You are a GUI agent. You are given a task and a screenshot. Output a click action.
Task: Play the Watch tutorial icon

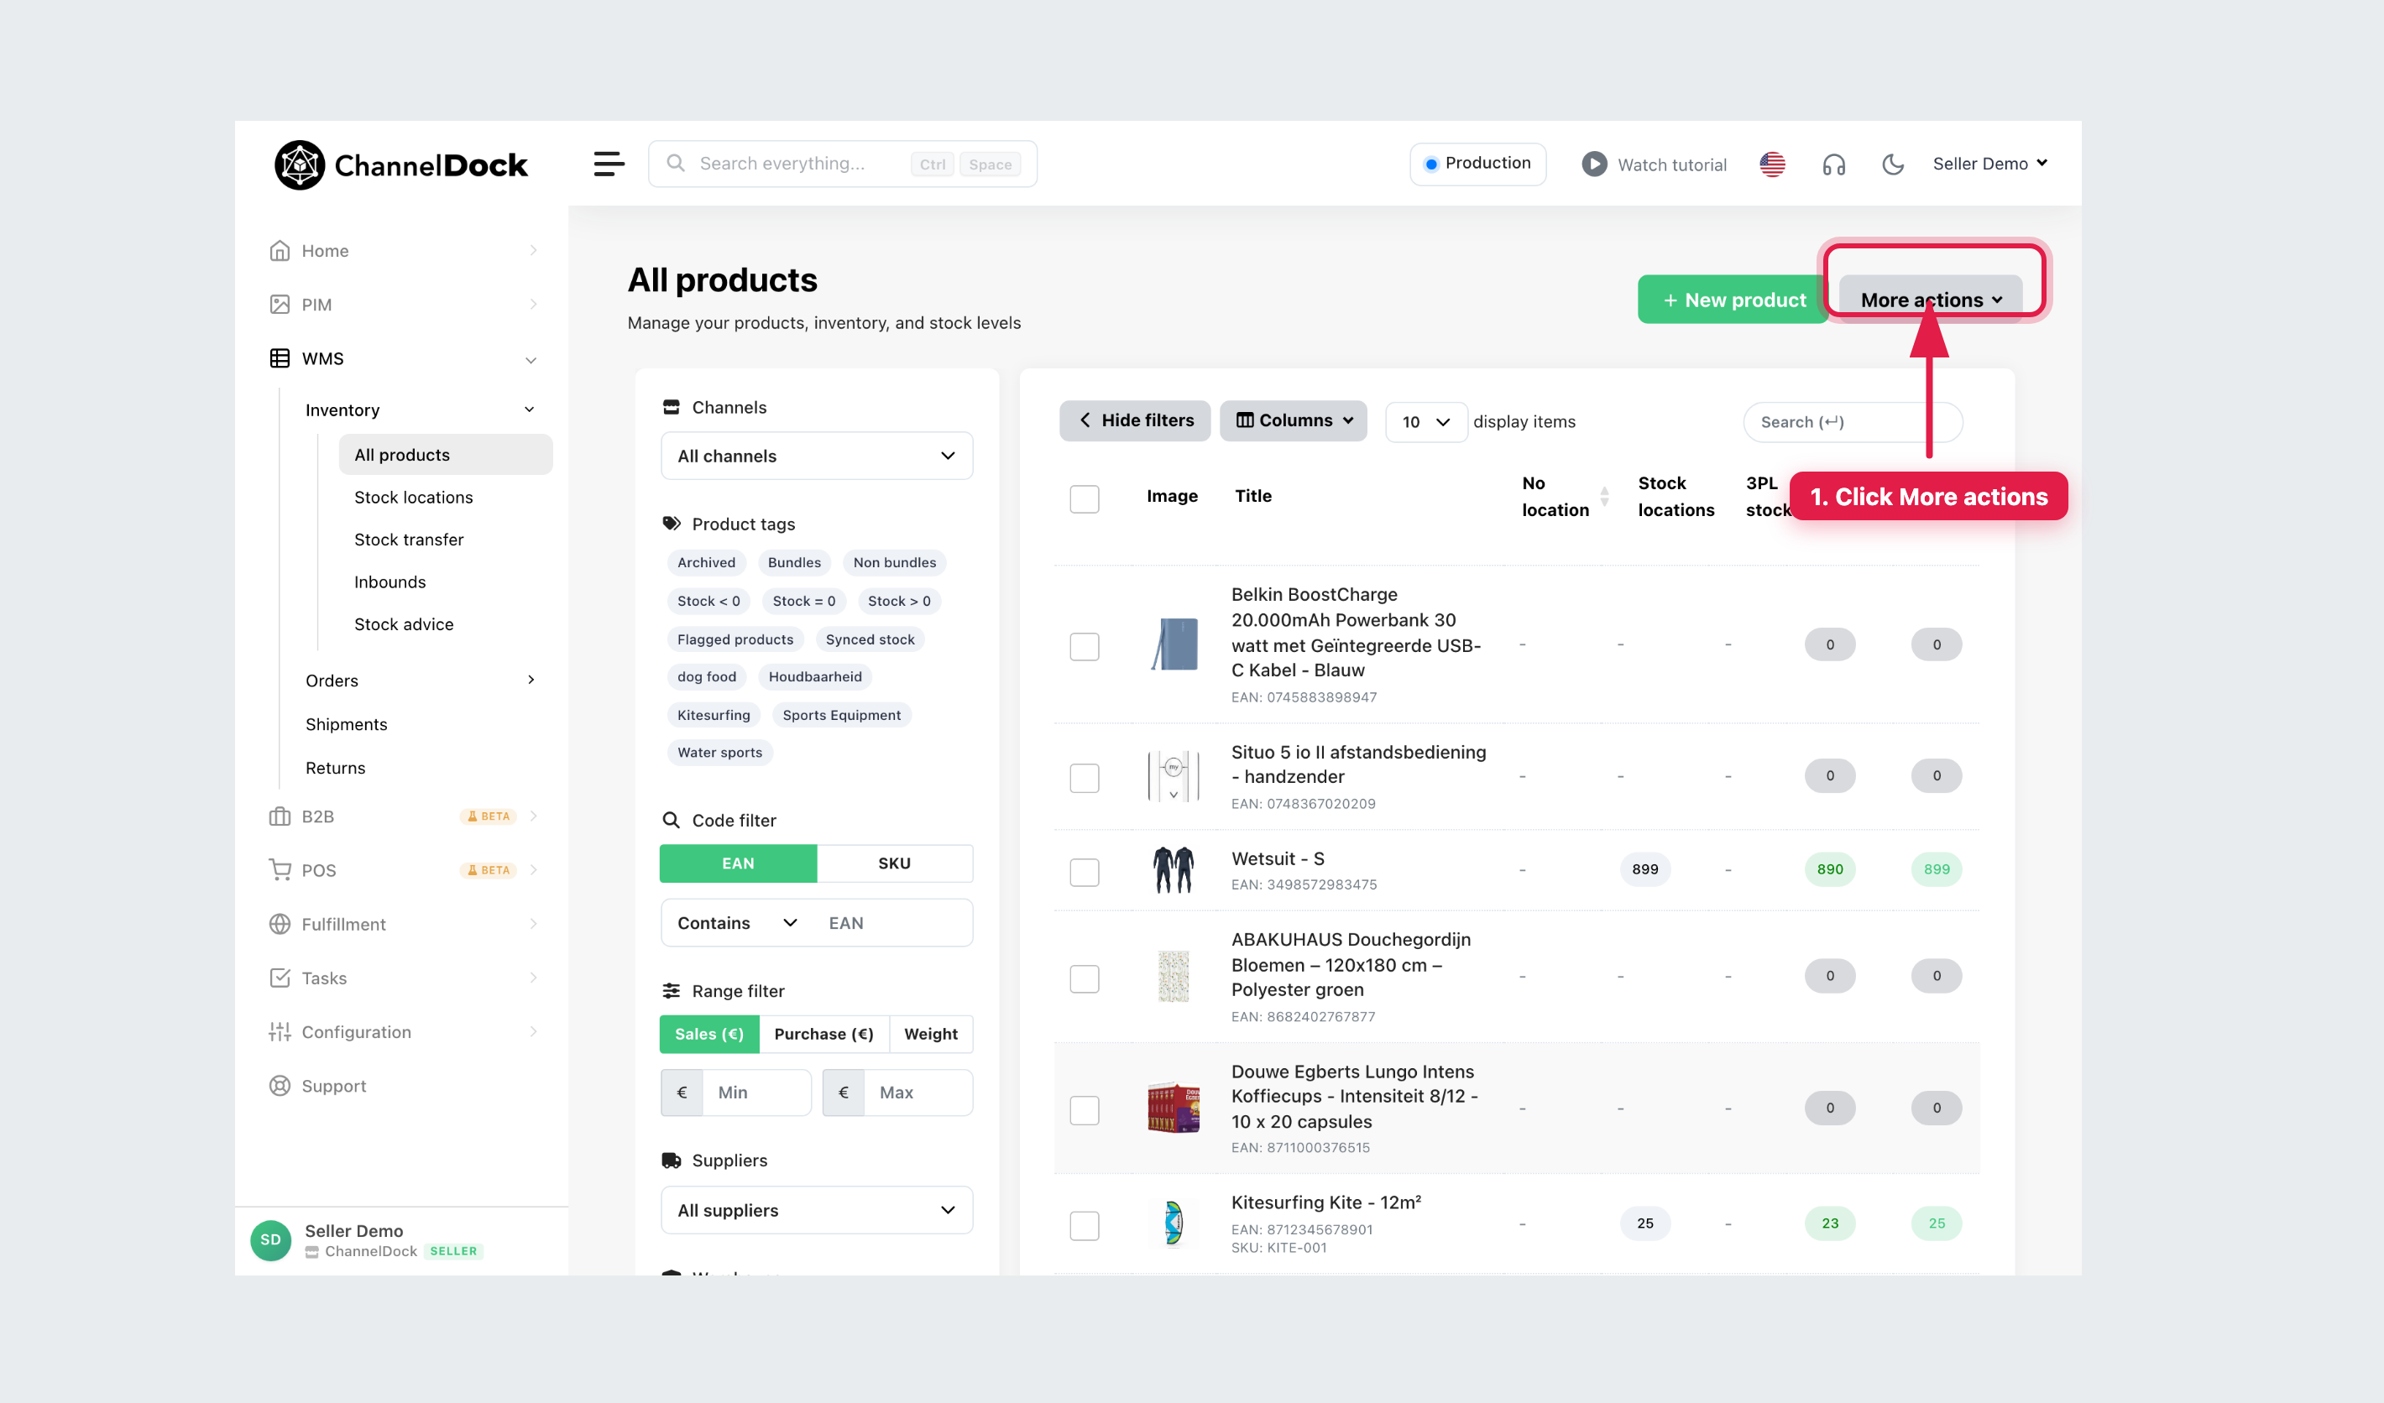pos(1594,164)
